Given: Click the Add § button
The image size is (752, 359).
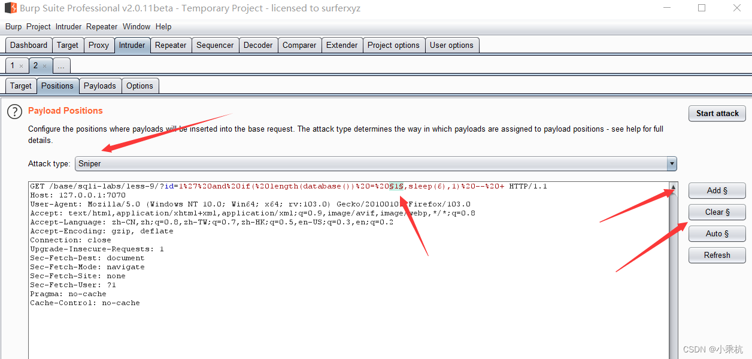Looking at the screenshot, I should click(717, 190).
